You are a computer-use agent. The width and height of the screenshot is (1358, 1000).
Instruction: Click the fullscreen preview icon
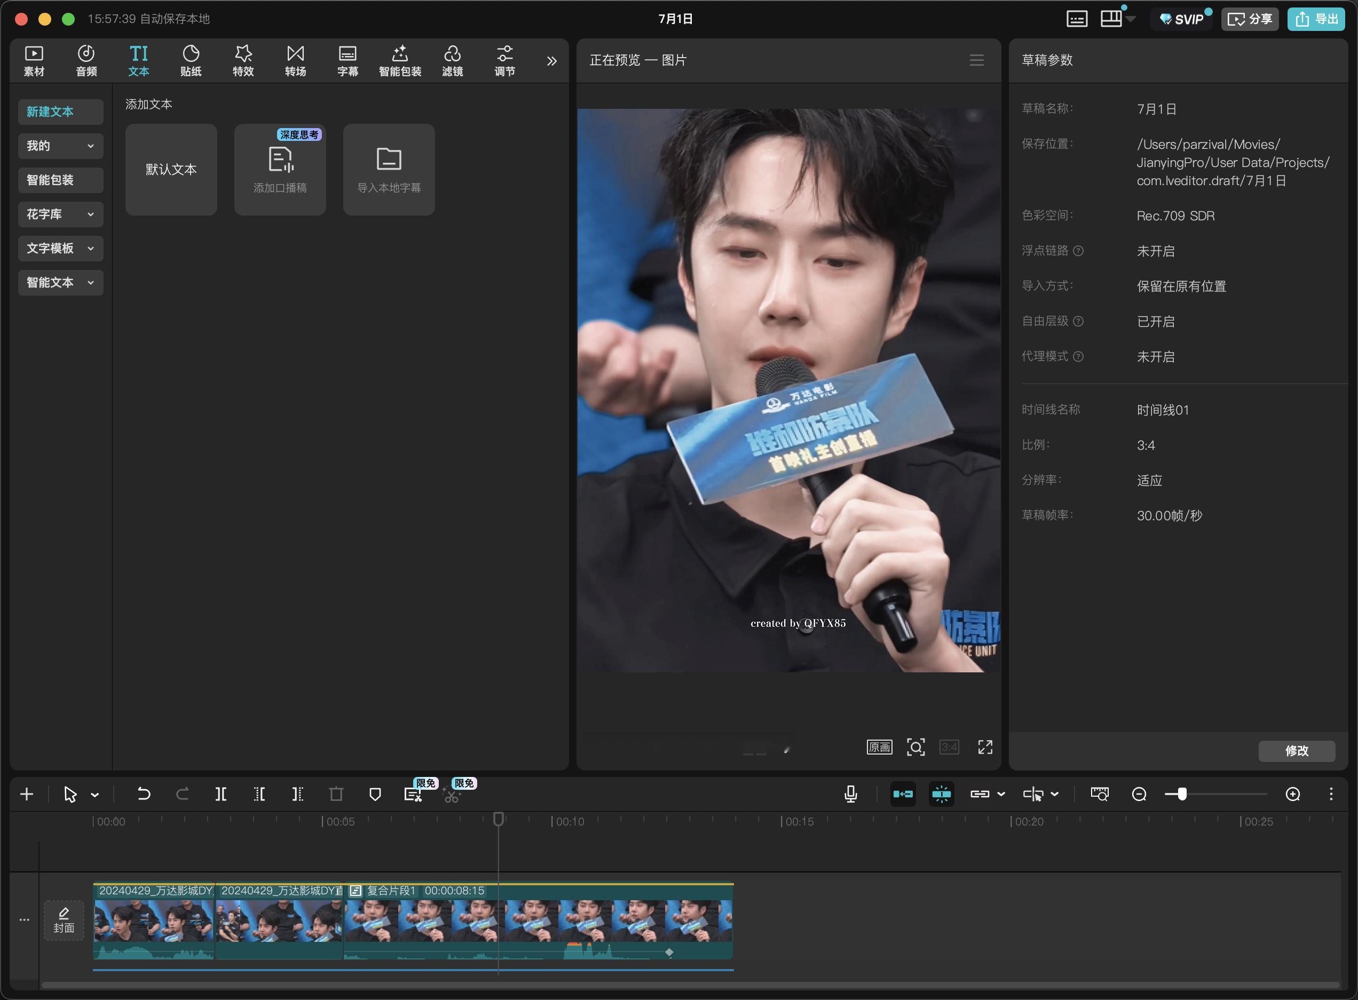(985, 747)
